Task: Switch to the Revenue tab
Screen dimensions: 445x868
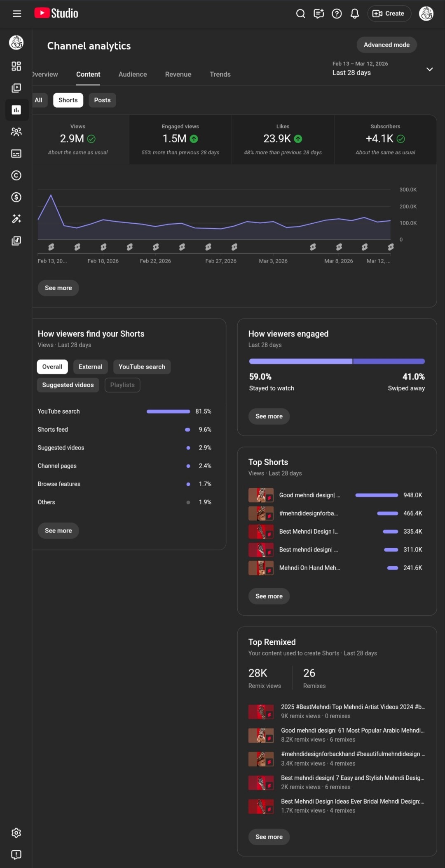Action: point(178,74)
